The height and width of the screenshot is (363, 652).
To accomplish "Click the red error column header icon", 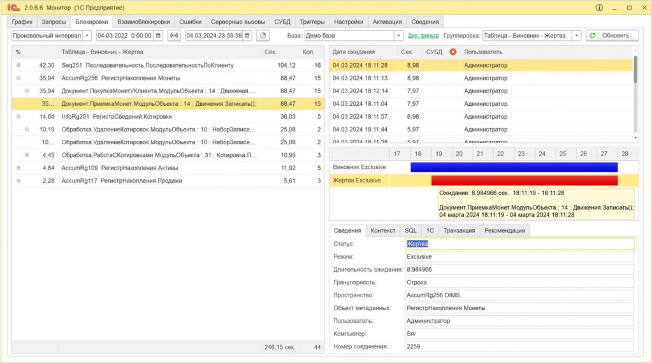I will (x=453, y=52).
